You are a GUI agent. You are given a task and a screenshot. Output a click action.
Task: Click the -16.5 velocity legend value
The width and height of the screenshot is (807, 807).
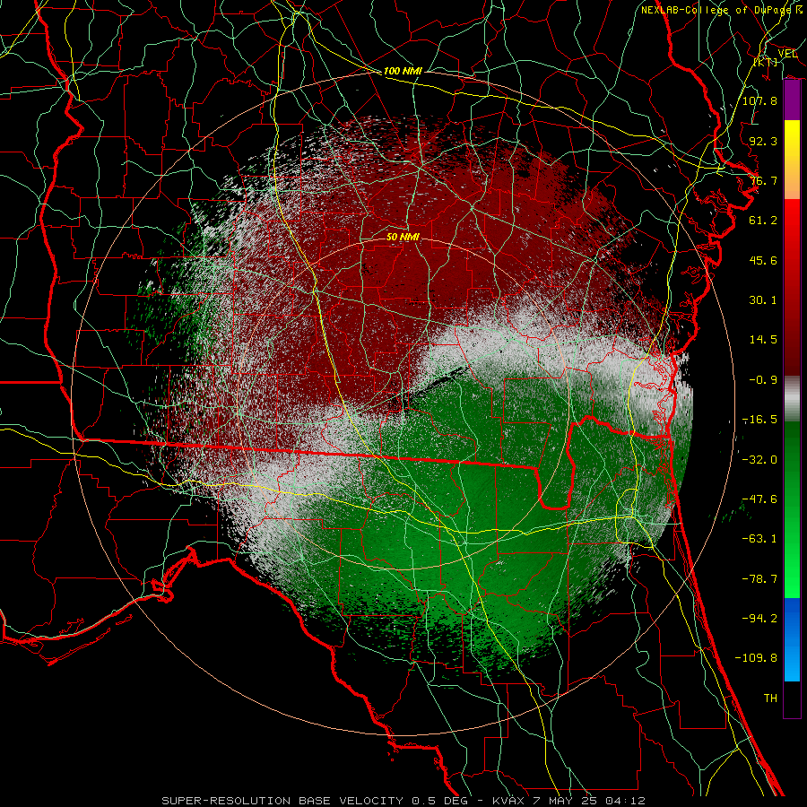(x=759, y=420)
